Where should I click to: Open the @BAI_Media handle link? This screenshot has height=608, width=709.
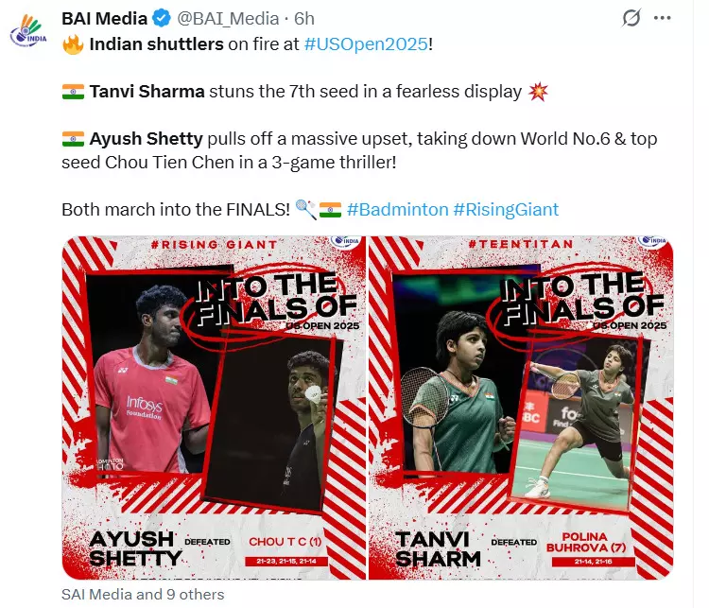tap(228, 19)
